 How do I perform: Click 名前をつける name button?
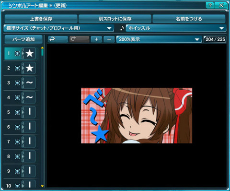pos(189,19)
